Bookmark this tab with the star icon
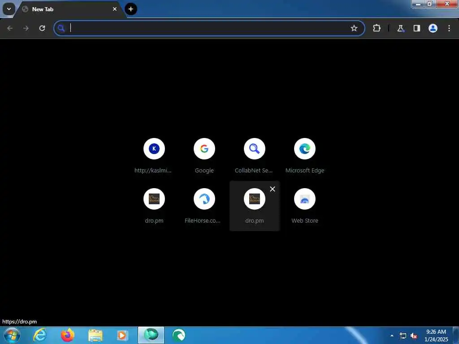459x344 pixels. point(354,28)
